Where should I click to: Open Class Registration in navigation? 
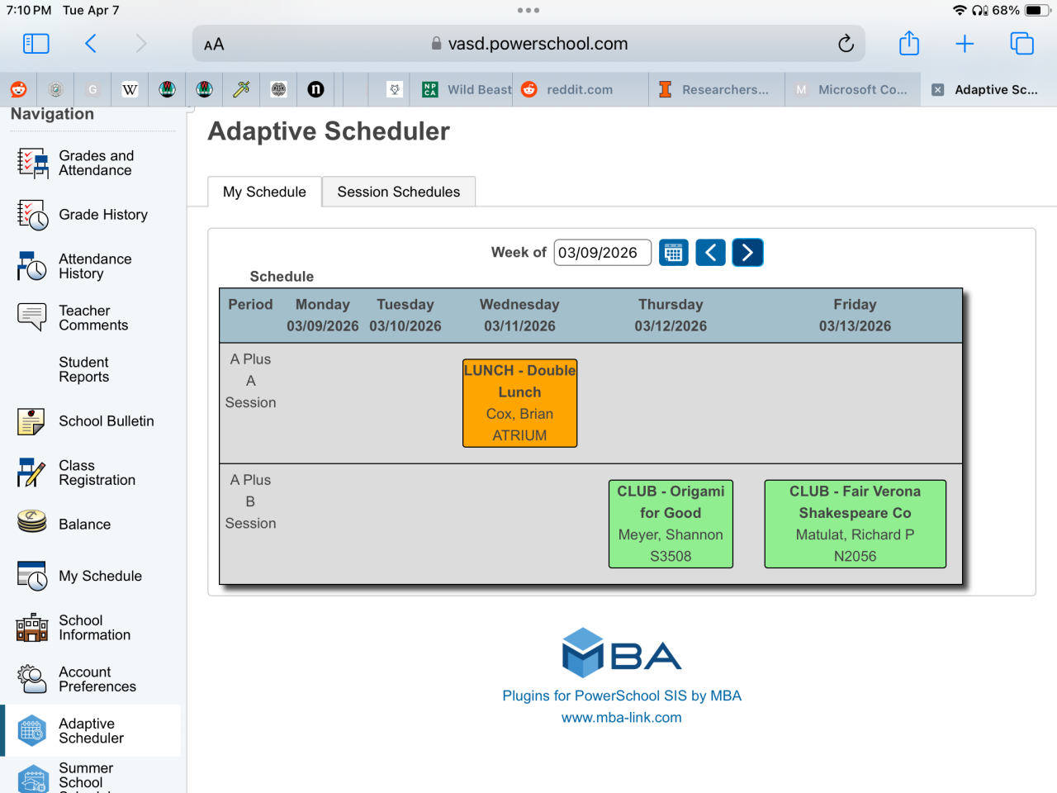click(97, 472)
